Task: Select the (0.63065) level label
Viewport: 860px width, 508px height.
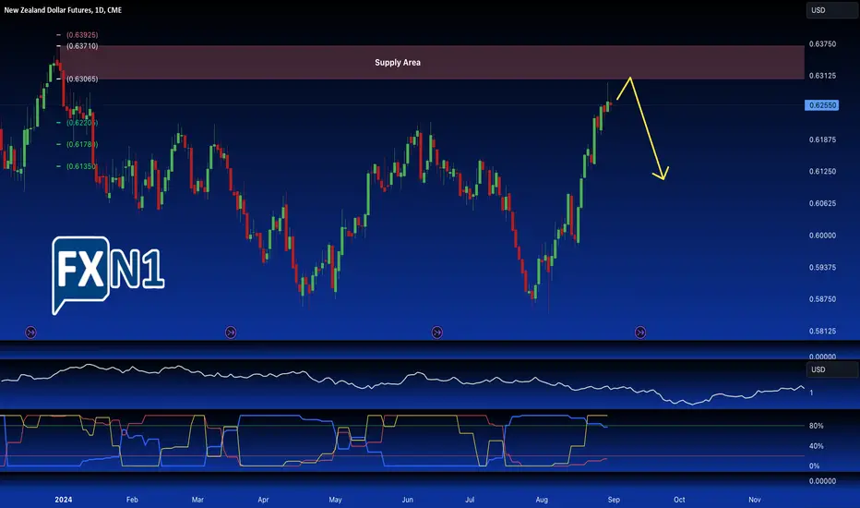Action: point(82,79)
